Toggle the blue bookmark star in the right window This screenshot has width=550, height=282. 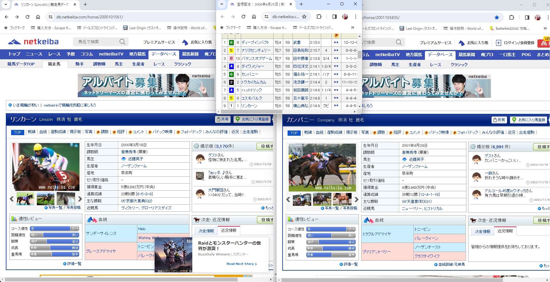497,18
